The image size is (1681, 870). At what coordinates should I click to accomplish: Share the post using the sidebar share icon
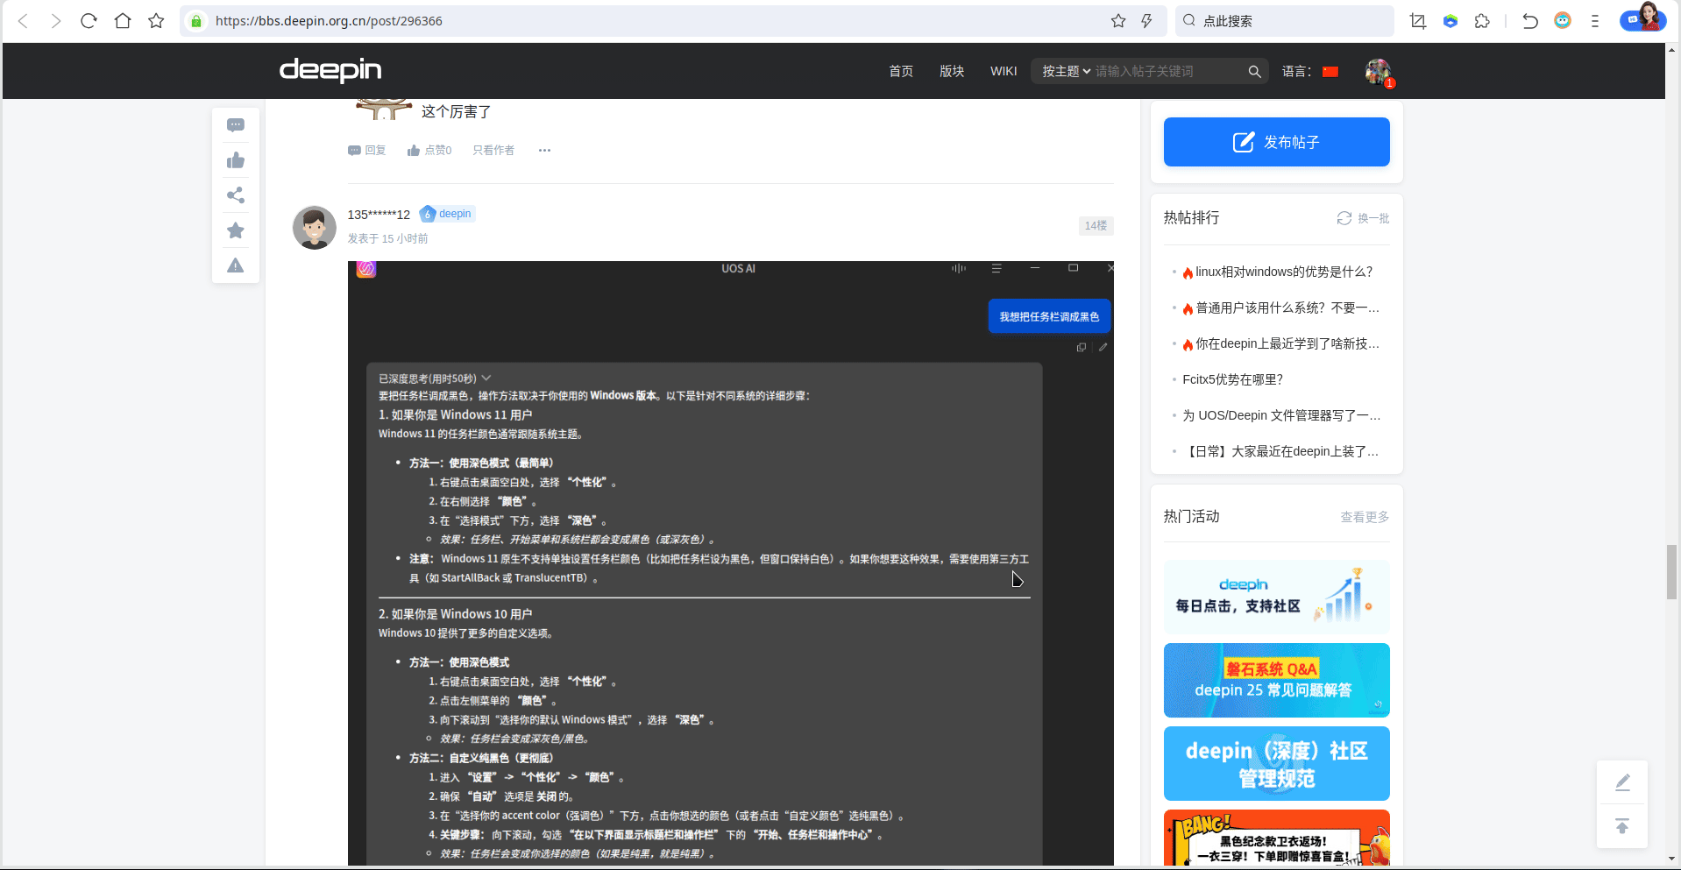click(x=236, y=195)
